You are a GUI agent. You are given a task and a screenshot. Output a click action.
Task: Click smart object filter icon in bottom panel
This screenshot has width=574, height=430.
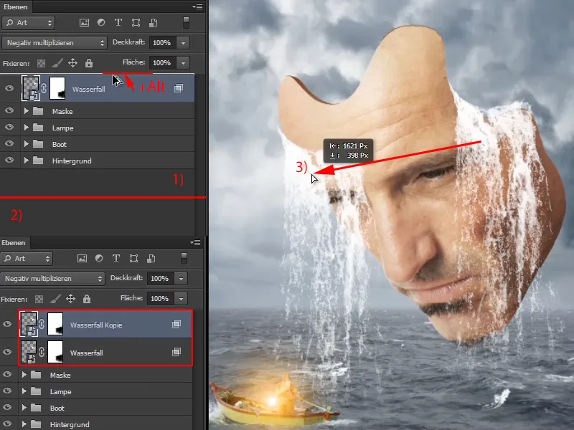(151, 259)
